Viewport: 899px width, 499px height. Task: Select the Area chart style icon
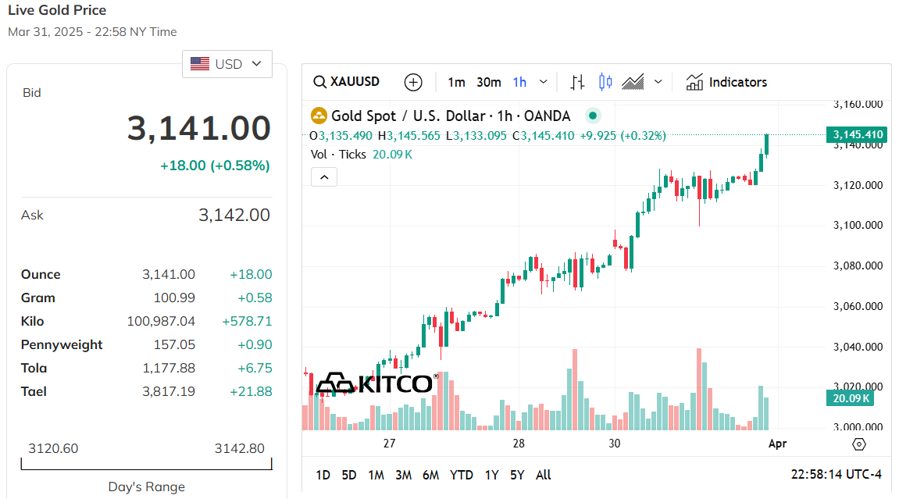point(633,82)
